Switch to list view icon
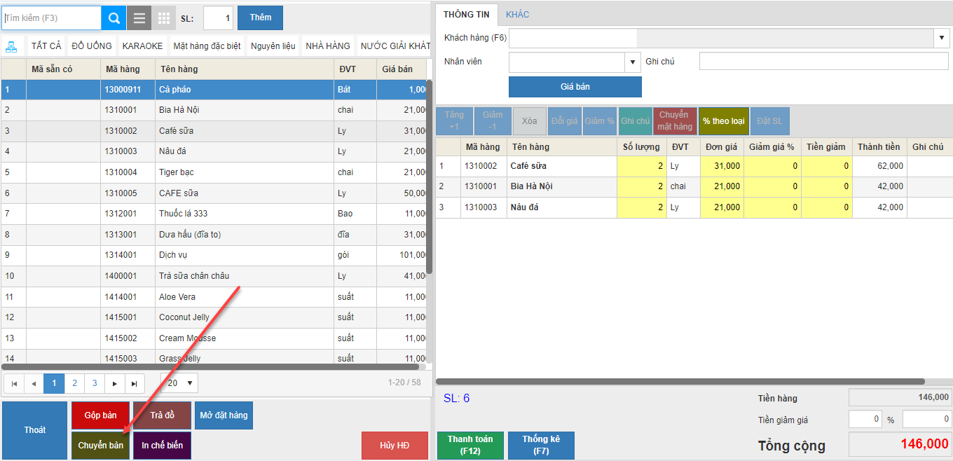 tap(139, 18)
